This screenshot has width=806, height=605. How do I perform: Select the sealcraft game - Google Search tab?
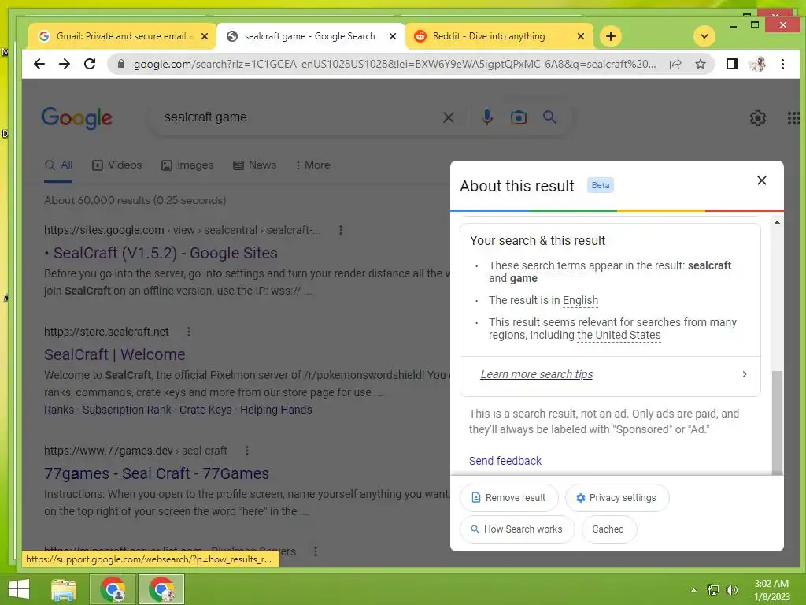310,36
